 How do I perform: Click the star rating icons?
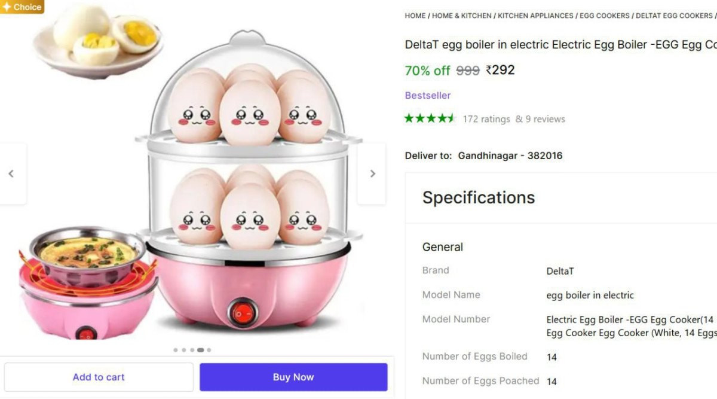tap(429, 118)
